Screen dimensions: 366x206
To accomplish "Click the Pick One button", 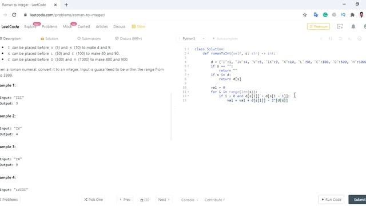I will pos(94,200).
